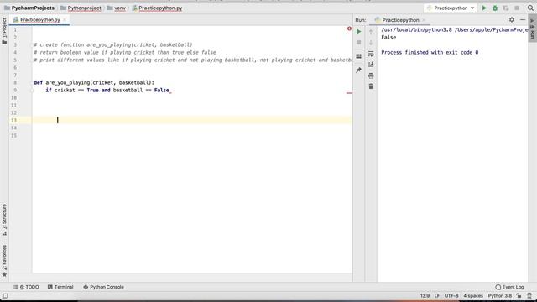Click the comment on line 4

click(125, 52)
